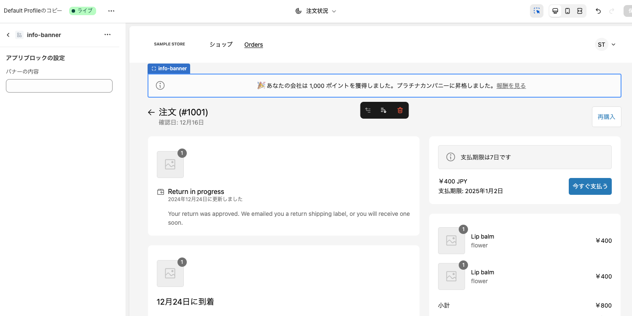Move the info-banner block up
The width and height of the screenshot is (632, 316).
pyautogui.click(x=368, y=110)
